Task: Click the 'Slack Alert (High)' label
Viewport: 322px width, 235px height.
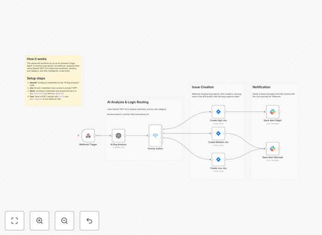Action: click(x=273, y=121)
